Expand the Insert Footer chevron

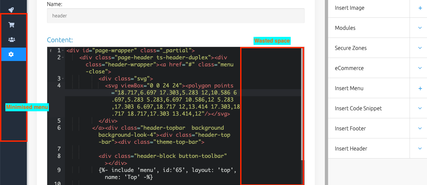coord(420,128)
